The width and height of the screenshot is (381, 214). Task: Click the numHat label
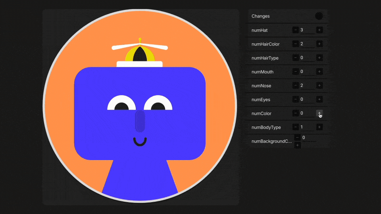pyautogui.click(x=260, y=30)
